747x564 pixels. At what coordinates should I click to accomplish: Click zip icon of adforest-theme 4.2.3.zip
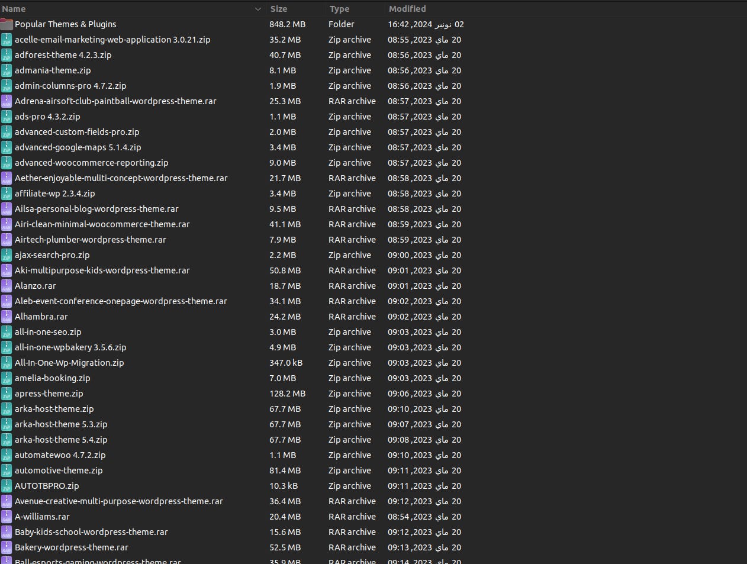pos(7,55)
